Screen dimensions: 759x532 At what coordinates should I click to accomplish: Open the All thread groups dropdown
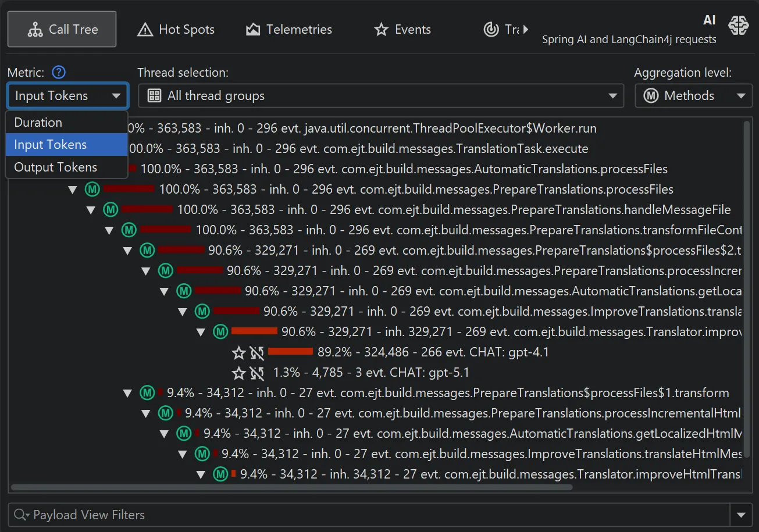click(380, 96)
